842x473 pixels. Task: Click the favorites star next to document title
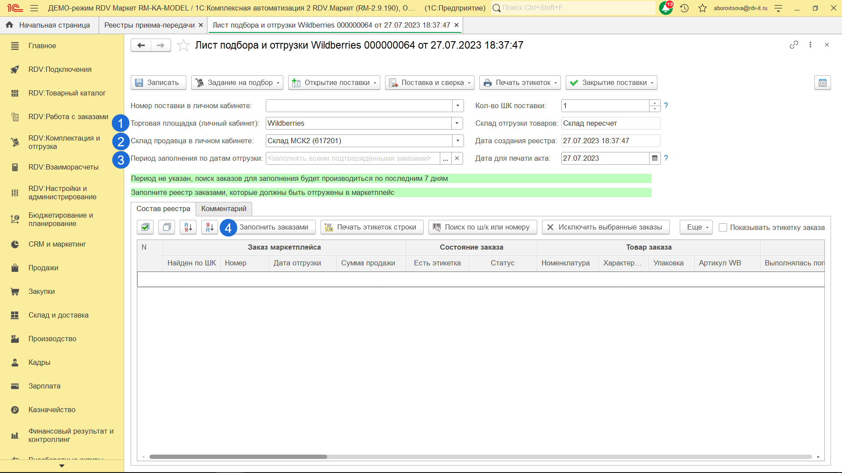tap(183, 45)
